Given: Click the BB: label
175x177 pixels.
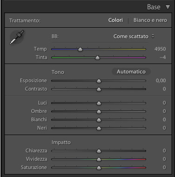Looking at the screenshot, I should tap(55, 37).
